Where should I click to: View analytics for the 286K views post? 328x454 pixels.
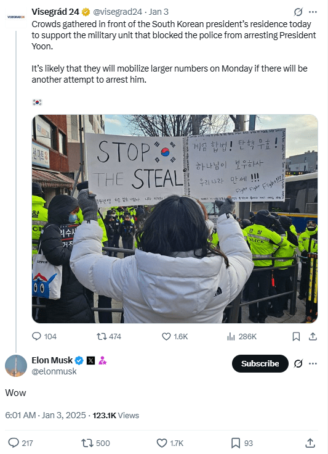(242, 336)
